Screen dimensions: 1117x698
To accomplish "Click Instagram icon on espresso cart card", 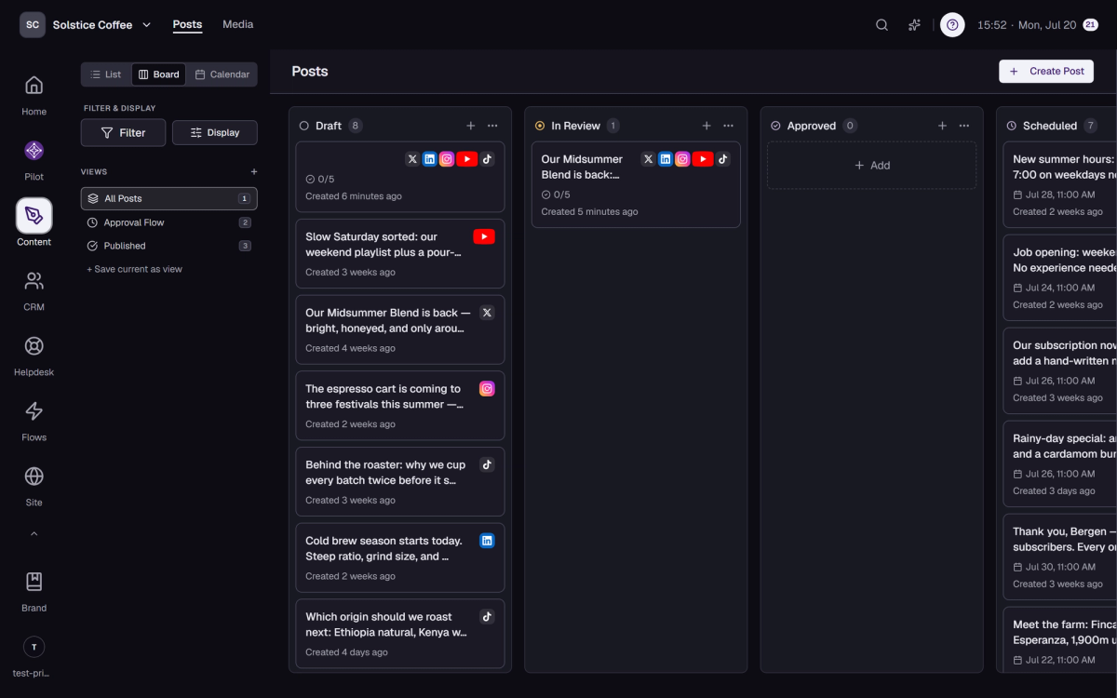I will 487,389.
